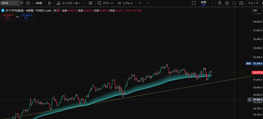Click the 安値 52,353.8 low value
This screenshot has height=119, width=263.
101,10
